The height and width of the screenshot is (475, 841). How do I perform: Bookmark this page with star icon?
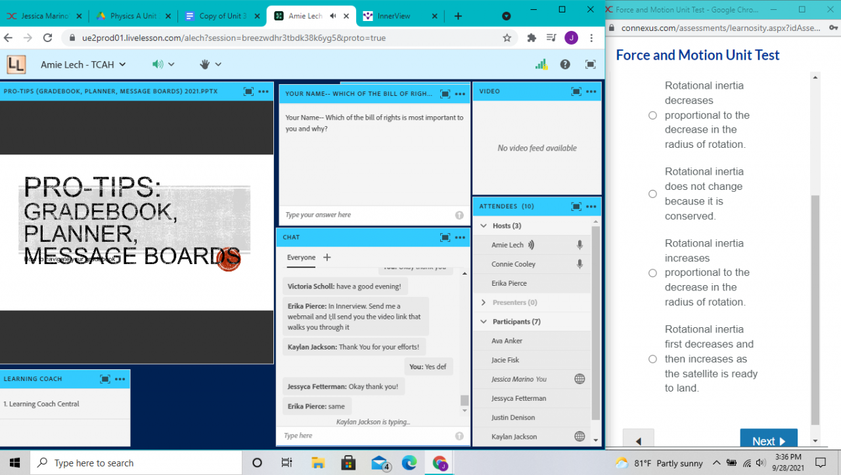[x=507, y=38]
